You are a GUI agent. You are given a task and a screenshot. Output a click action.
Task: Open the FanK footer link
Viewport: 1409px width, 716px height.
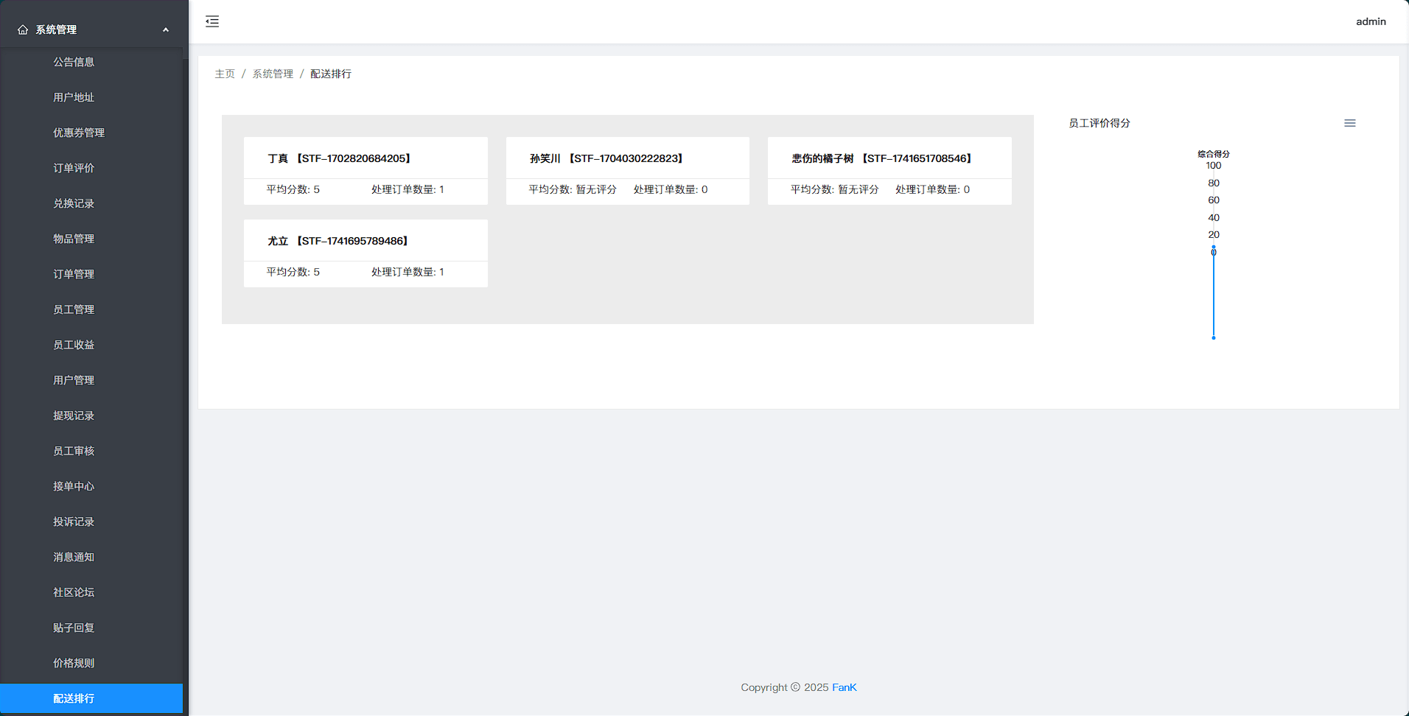click(844, 687)
